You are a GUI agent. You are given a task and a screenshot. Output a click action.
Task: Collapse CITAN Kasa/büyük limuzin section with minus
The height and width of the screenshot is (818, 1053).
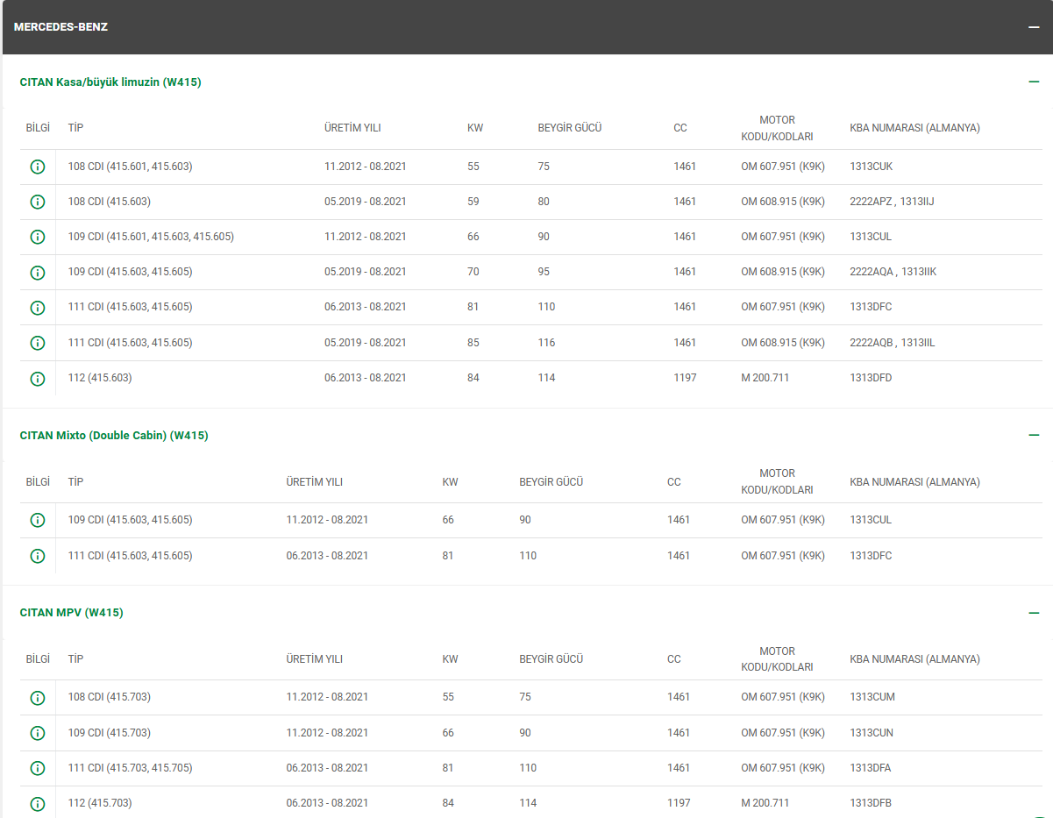point(1034,82)
